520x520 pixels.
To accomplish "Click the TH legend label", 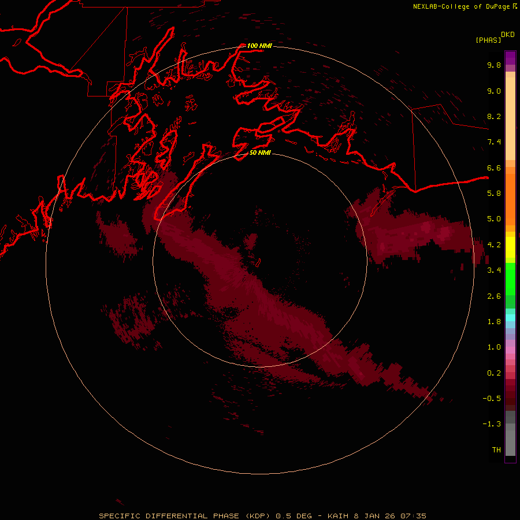I will (496, 450).
